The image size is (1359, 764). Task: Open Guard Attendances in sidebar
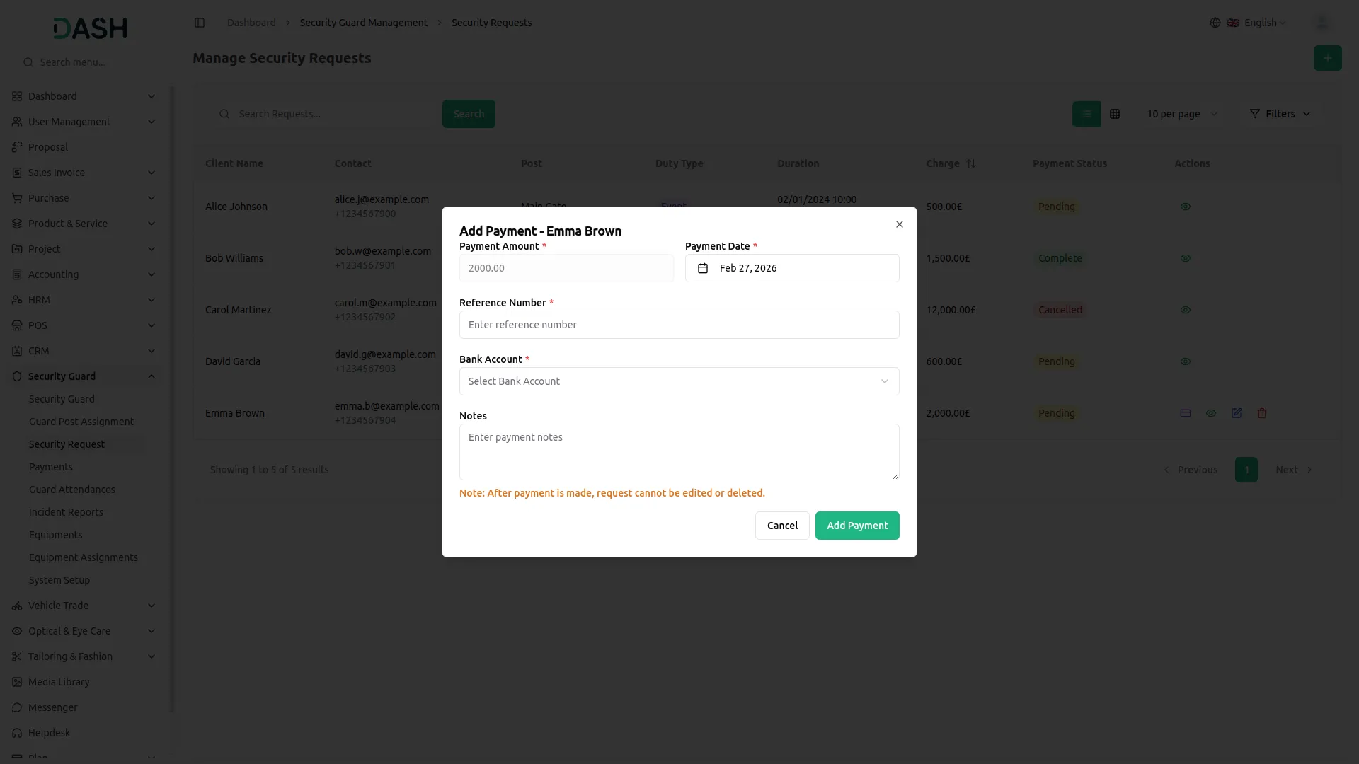coord(72,490)
